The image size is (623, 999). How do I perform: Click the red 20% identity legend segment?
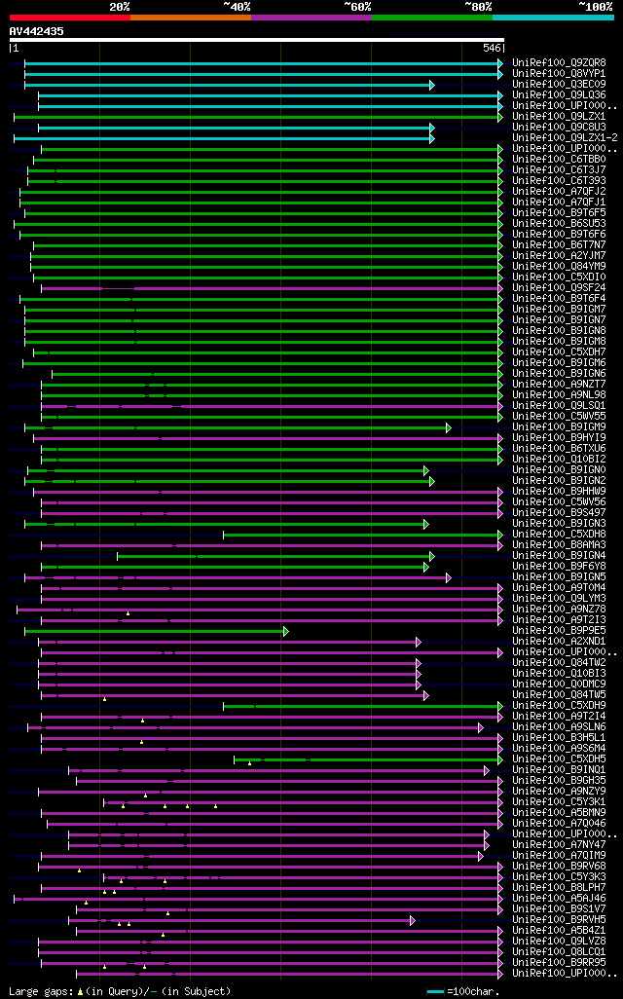click(x=70, y=18)
